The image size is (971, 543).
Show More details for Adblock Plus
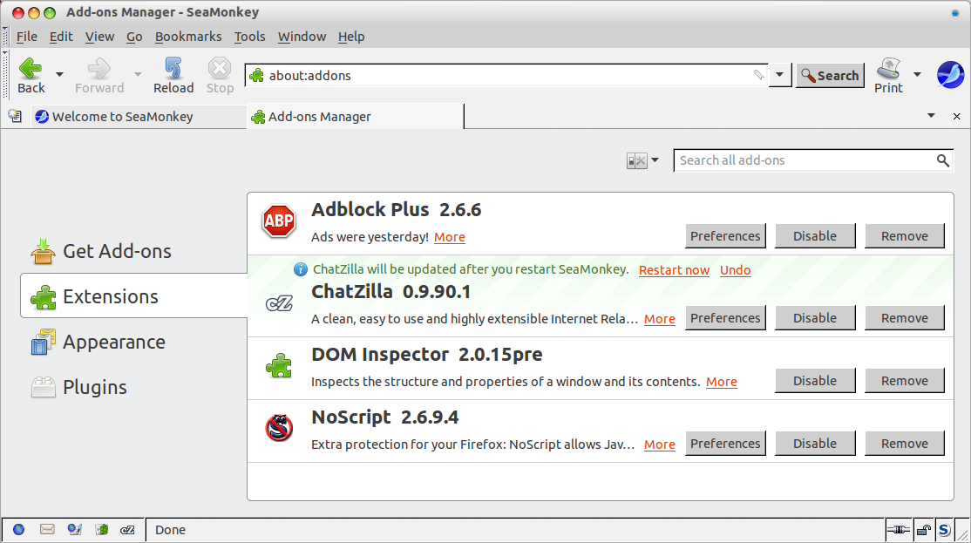point(450,237)
